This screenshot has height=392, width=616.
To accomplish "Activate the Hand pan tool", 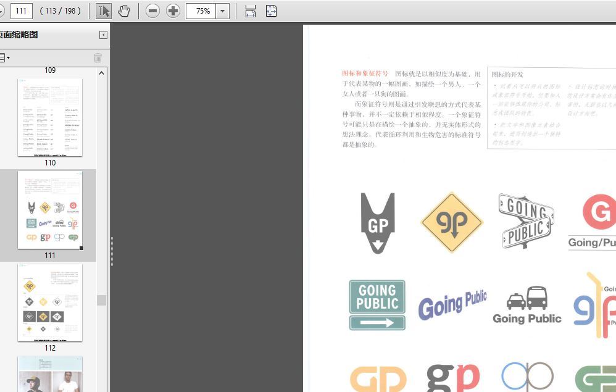I will tap(124, 11).
